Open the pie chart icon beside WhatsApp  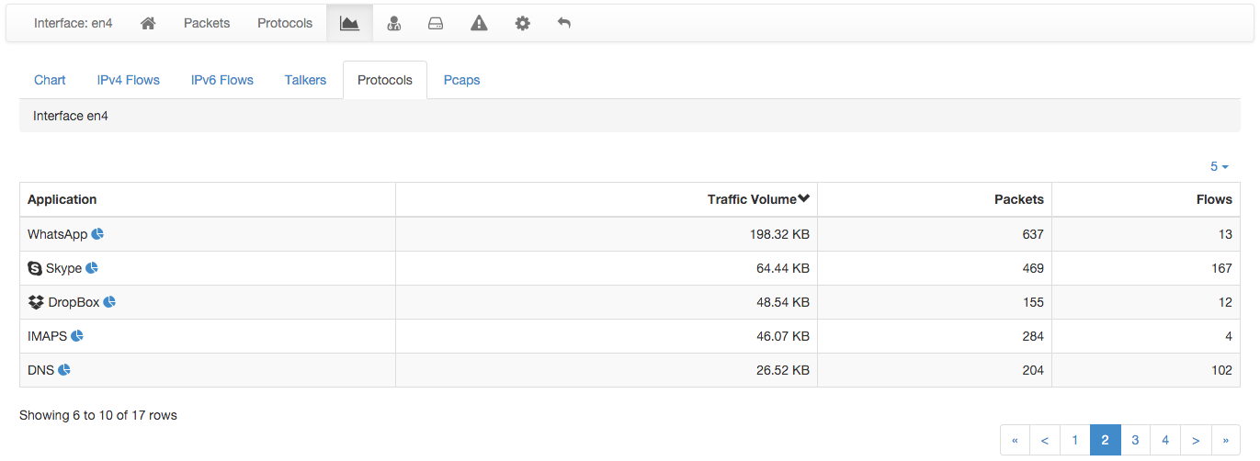point(97,234)
